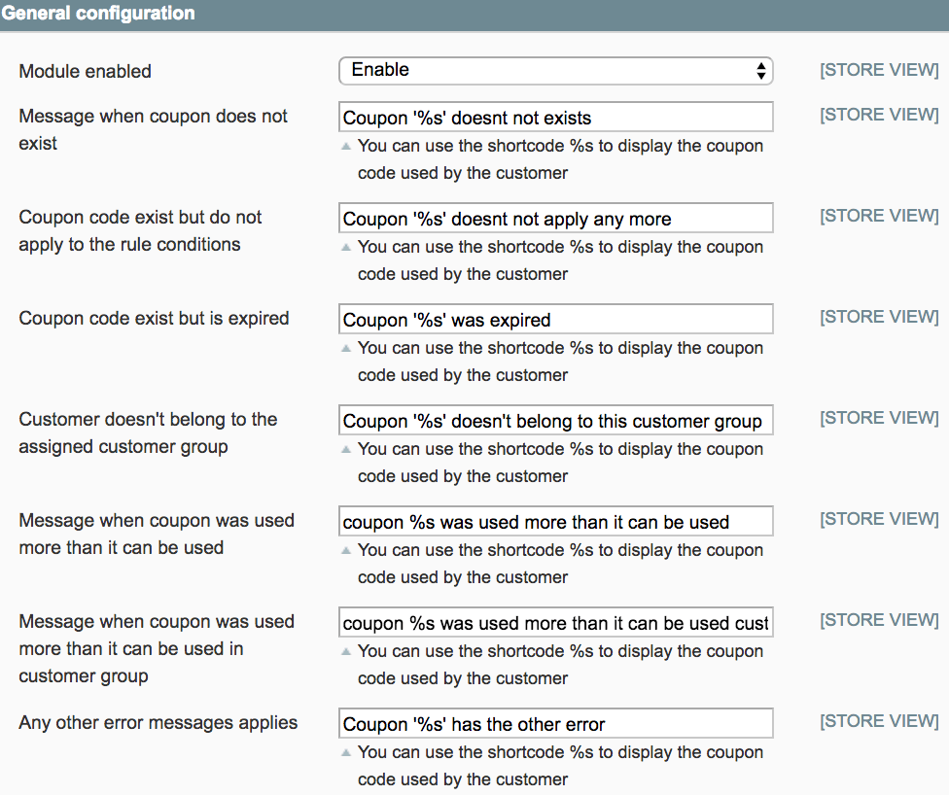Click the "Any other error messages applies" label

point(158,723)
